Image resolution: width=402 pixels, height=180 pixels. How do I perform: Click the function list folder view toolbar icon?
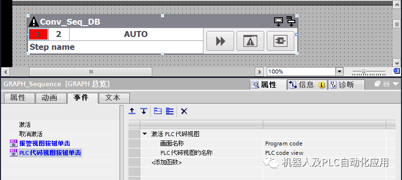(x=158, y=111)
